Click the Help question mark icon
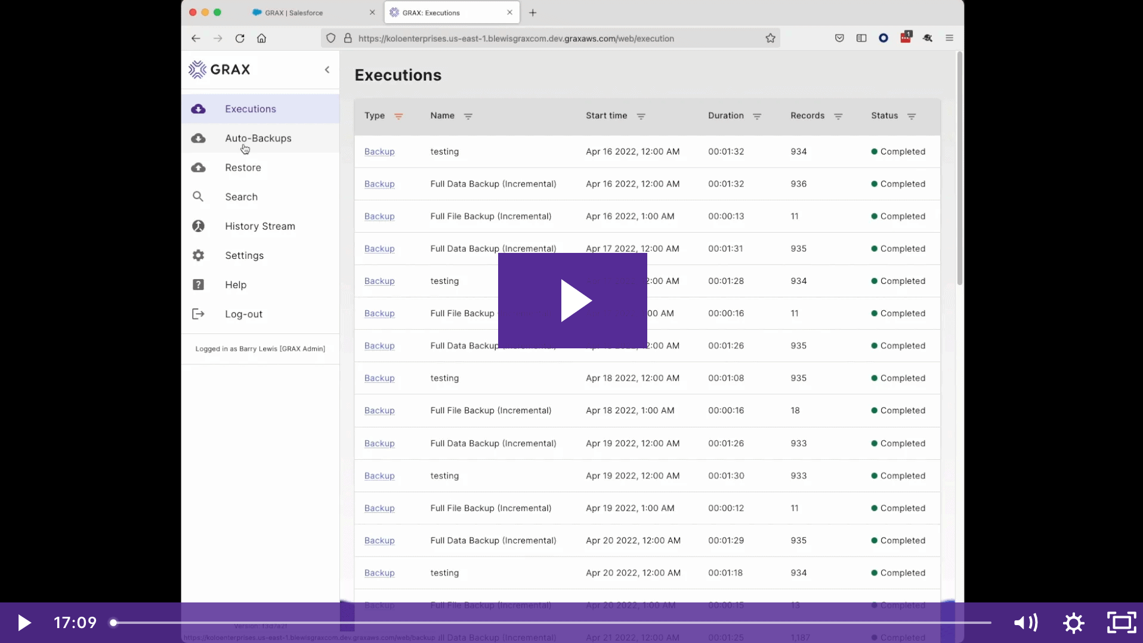Screen dimensions: 1143x643 click(x=198, y=285)
